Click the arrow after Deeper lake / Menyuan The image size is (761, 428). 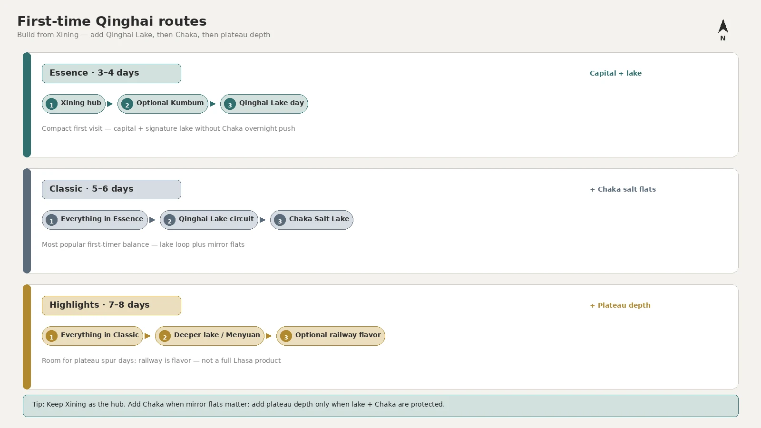269,336
